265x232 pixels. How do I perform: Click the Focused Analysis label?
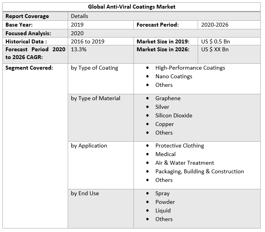(x=28, y=33)
